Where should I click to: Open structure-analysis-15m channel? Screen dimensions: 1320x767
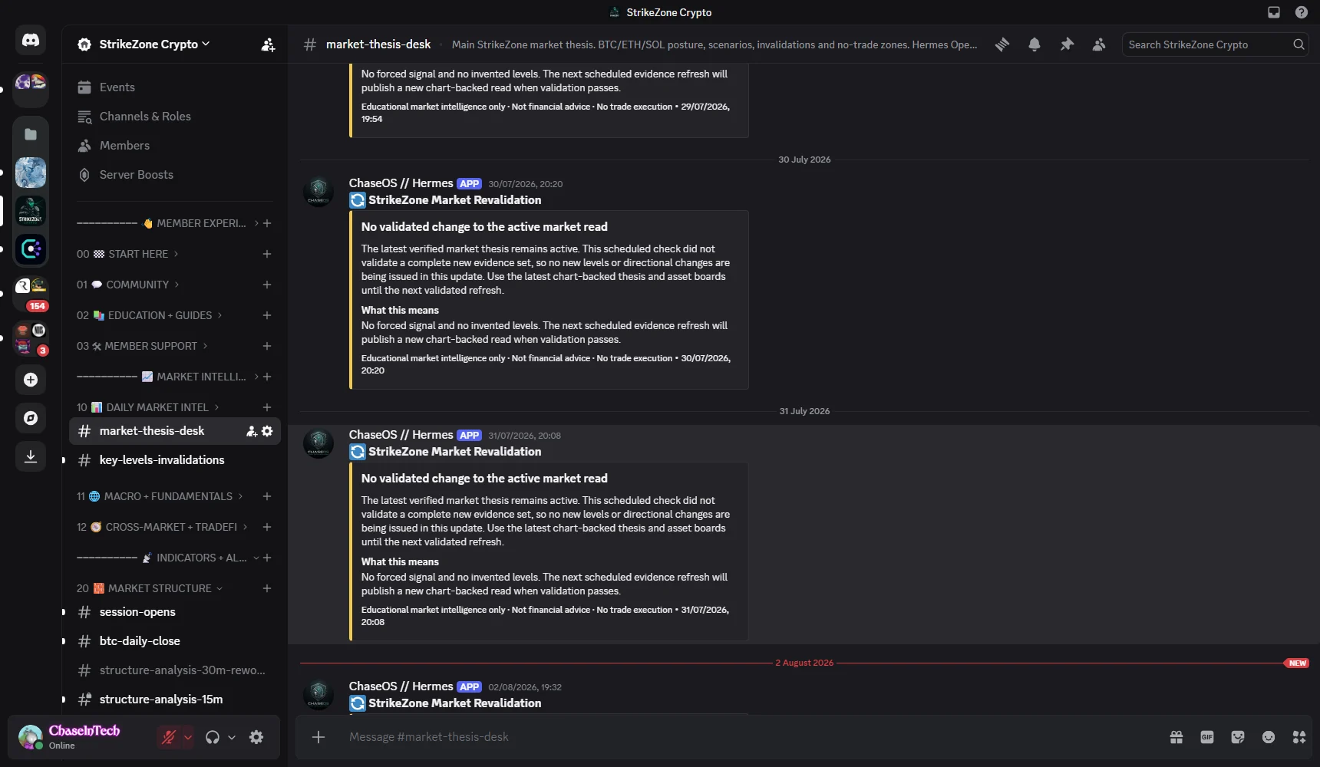pos(175,700)
